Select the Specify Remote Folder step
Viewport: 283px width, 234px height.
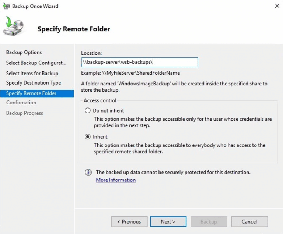[37, 93]
